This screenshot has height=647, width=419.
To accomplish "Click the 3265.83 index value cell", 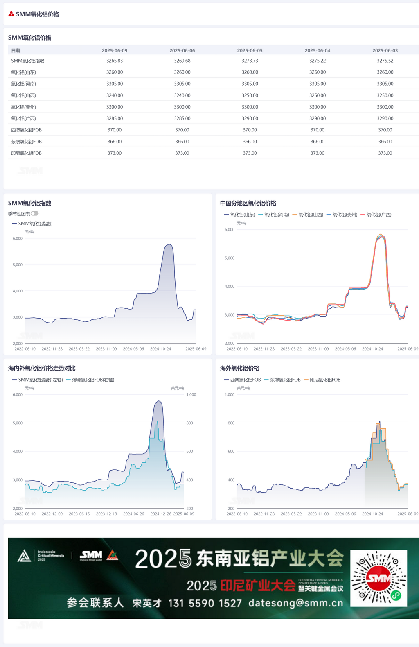I will [x=115, y=61].
